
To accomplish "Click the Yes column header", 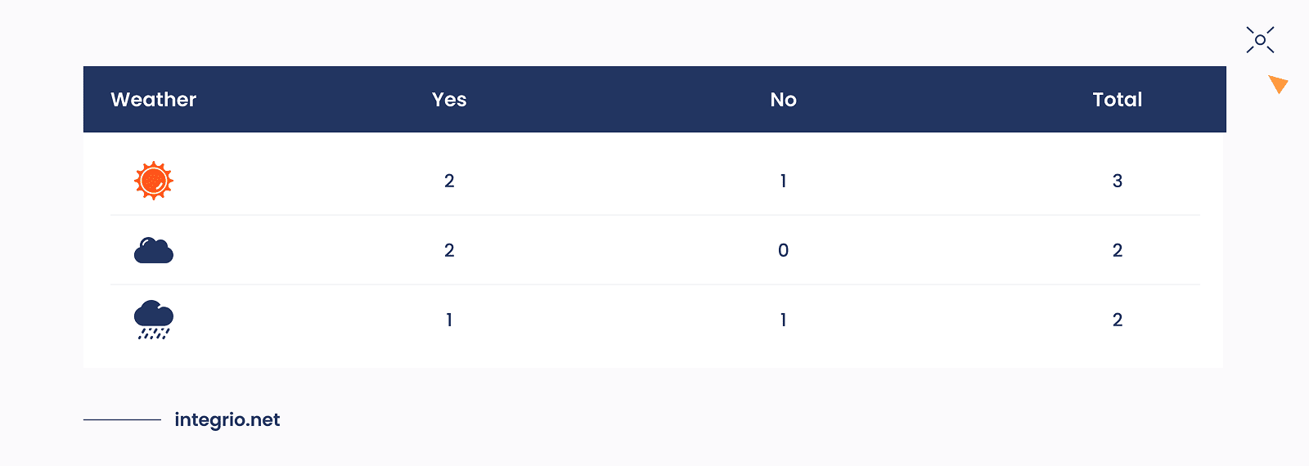I will coord(449,100).
